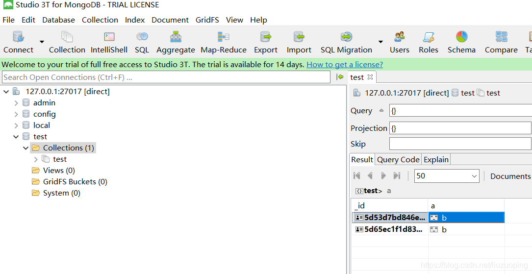Click the Roles toolbar icon
532x274 pixels.
point(429,42)
